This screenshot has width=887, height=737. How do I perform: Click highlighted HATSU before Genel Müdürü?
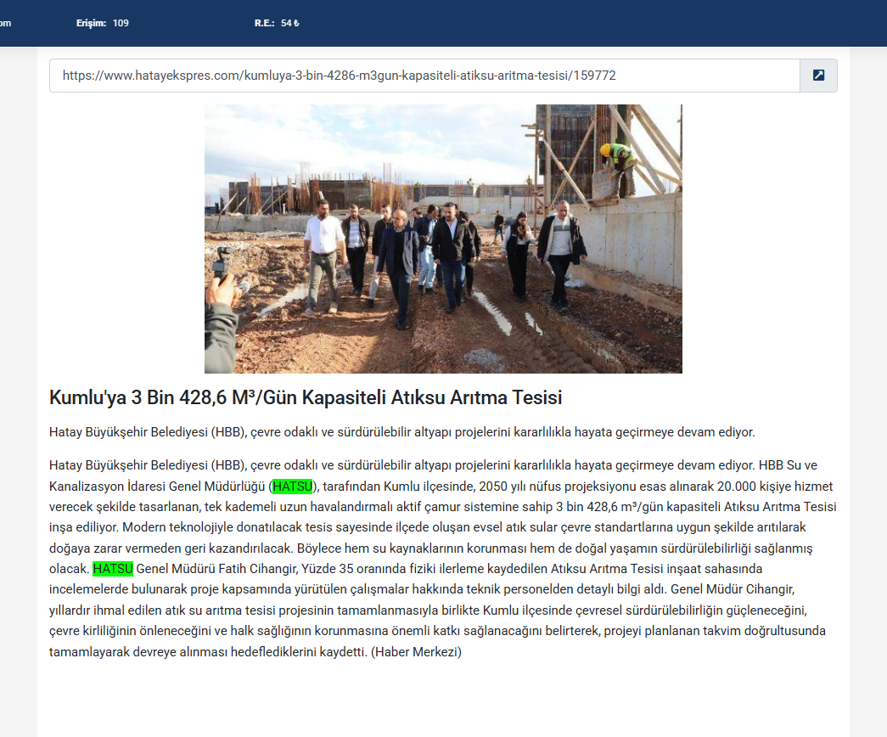[113, 568]
